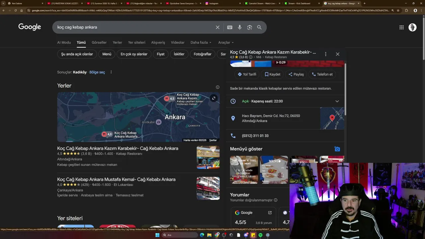Toggle the Fiyat filter chip
Screen dimensions: 425x239
pyautogui.click(x=161, y=54)
